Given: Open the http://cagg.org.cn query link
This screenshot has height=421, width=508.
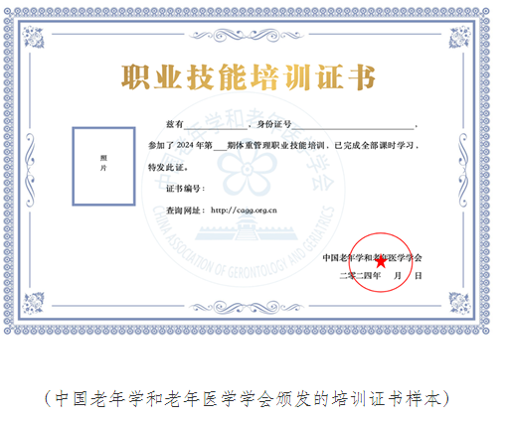Looking at the screenshot, I should pyautogui.click(x=244, y=210).
